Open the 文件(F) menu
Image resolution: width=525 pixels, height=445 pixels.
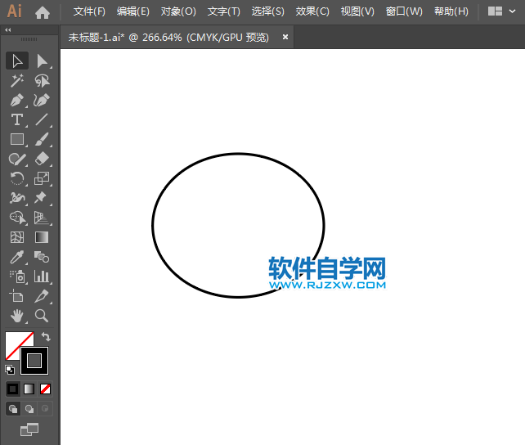tap(89, 11)
